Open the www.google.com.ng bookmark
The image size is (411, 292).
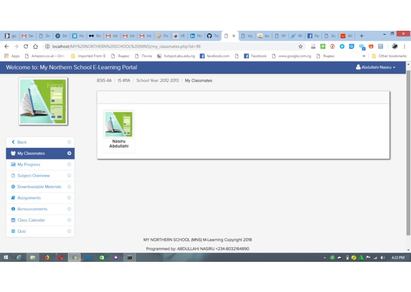292,56
